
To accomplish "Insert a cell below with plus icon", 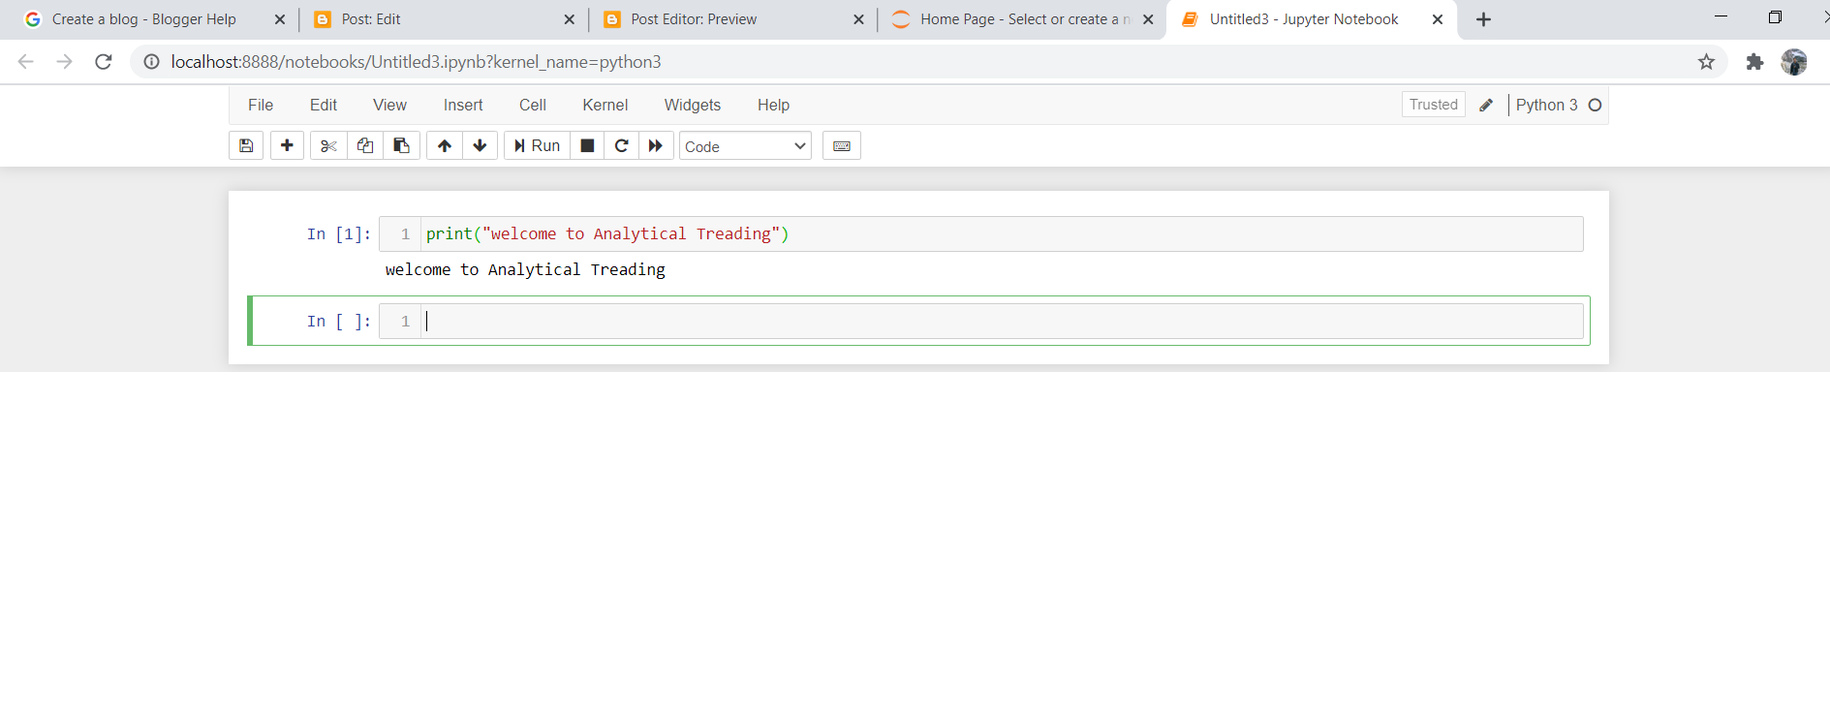I will coord(287,145).
